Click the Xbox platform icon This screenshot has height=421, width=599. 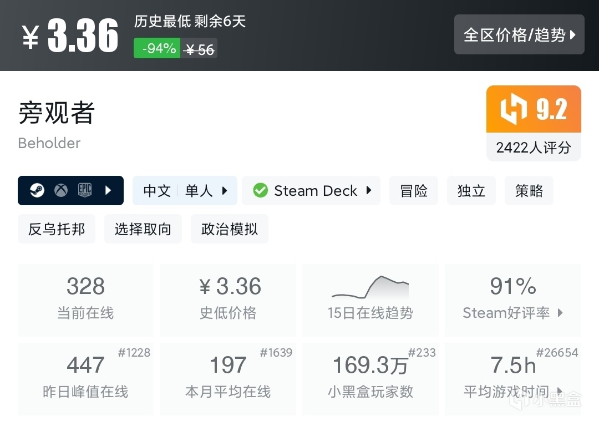[61, 191]
